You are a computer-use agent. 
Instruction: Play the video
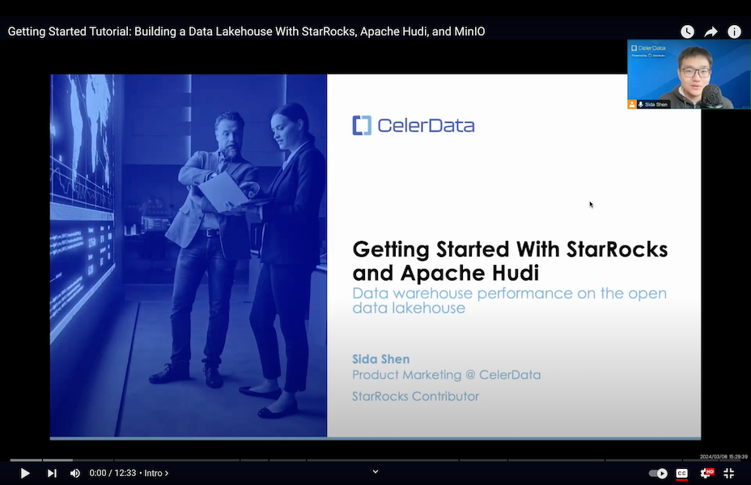(x=25, y=473)
